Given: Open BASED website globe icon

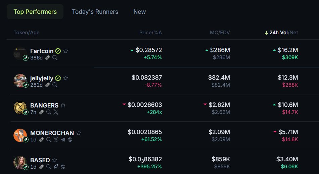Looking at the screenshot, I should [62, 167].
